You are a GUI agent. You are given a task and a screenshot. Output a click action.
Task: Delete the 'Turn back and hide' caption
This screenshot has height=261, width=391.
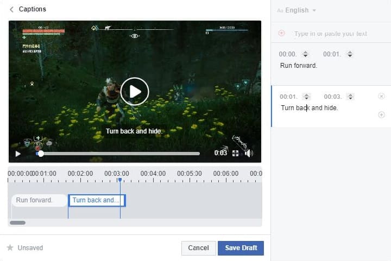(x=381, y=97)
